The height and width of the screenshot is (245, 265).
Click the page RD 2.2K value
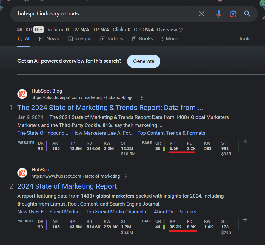pos(191,149)
